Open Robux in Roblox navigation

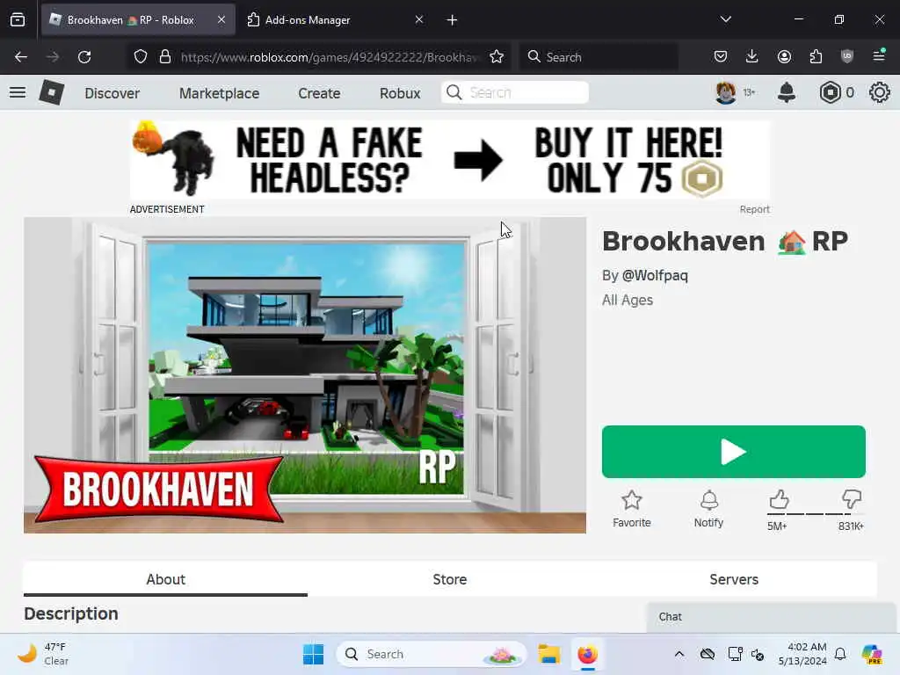pos(400,93)
